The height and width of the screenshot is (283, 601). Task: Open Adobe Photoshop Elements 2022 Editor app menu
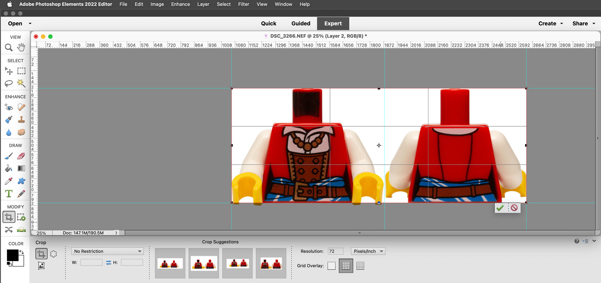point(65,4)
